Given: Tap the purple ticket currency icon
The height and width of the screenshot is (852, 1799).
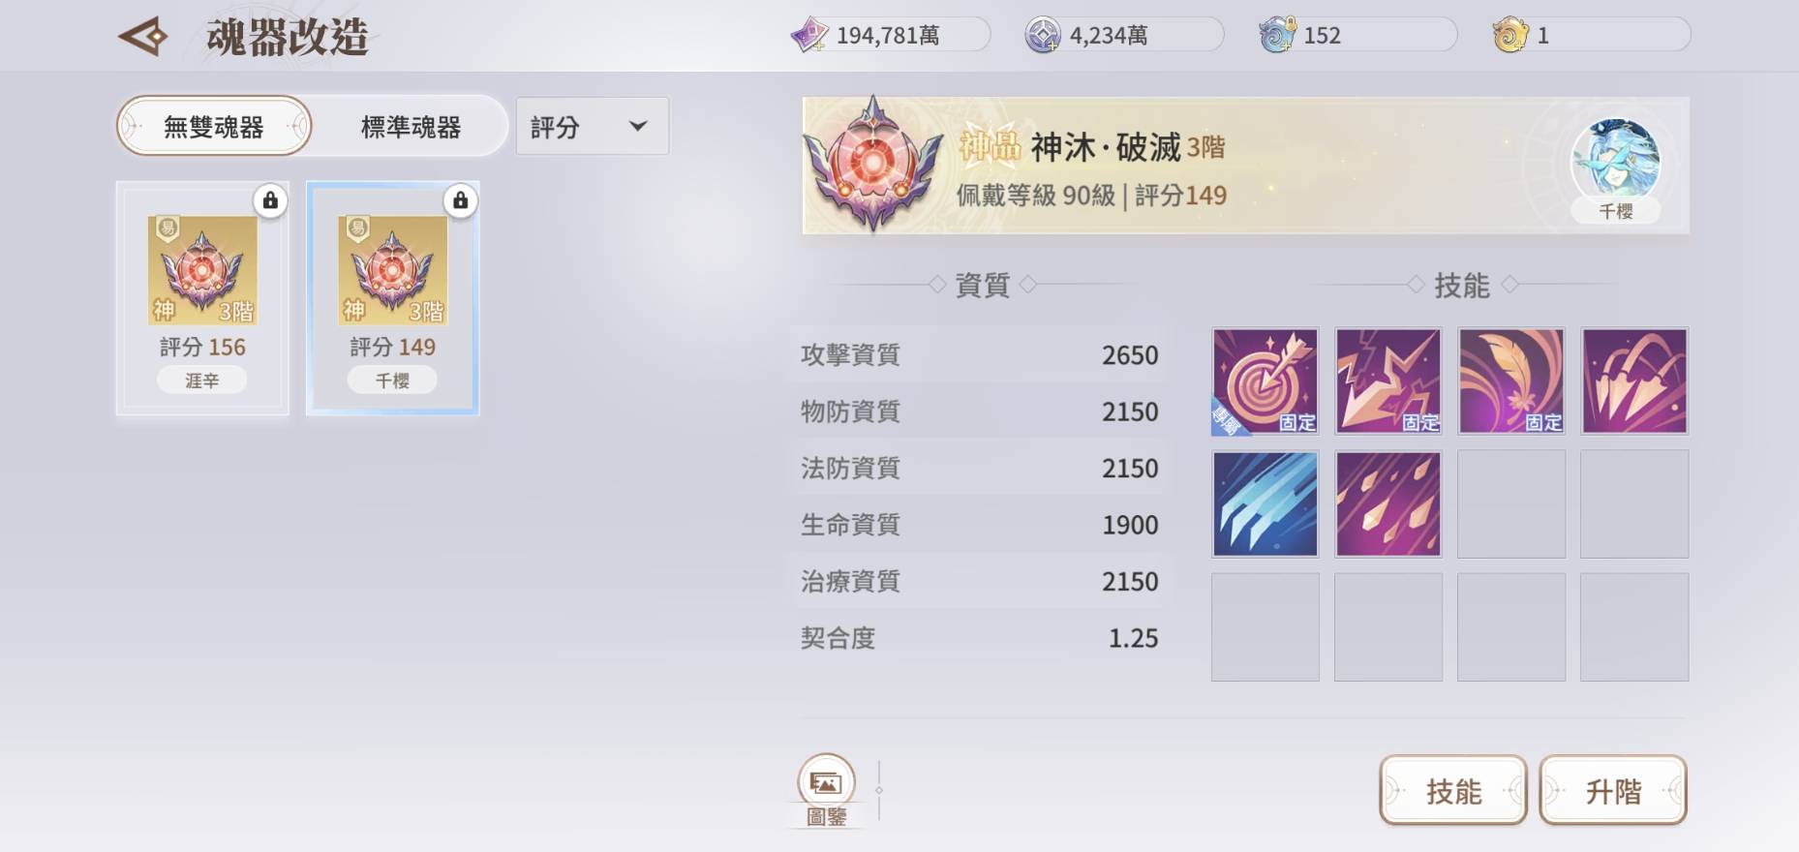Looking at the screenshot, I should pyautogui.click(x=809, y=36).
